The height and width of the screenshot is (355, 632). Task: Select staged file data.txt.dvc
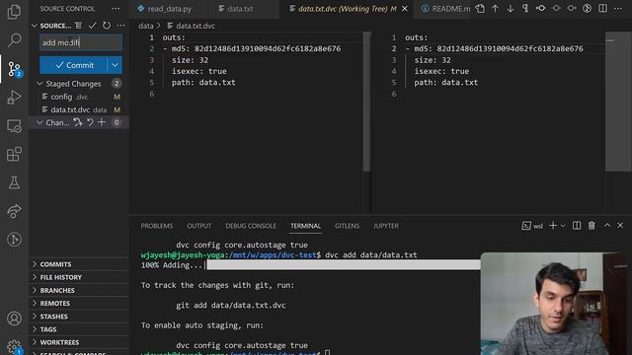pyautogui.click(x=80, y=109)
